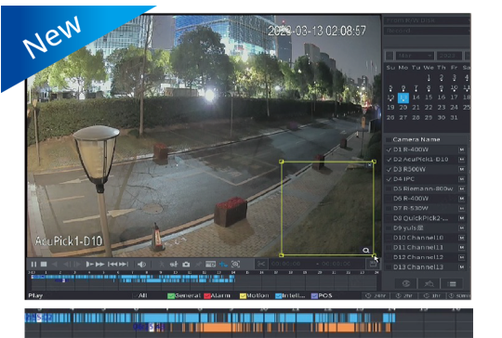502x338 pixels.
Task: Click the list view icon below the camera list
Action: point(452,283)
